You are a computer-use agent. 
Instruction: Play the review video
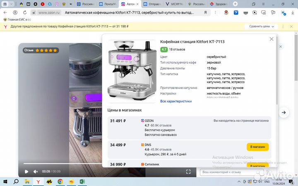pyautogui.click(x=26, y=172)
